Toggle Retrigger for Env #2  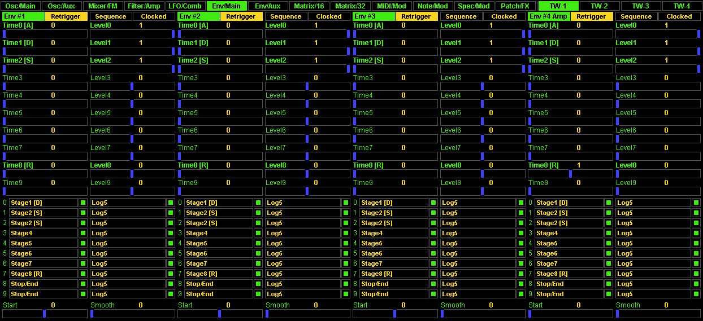pyautogui.click(x=241, y=16)
